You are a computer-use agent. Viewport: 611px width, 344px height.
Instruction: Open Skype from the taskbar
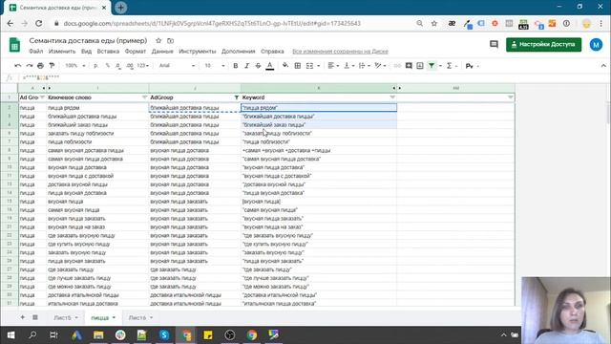pyautogui.click(x=164, y=334)
